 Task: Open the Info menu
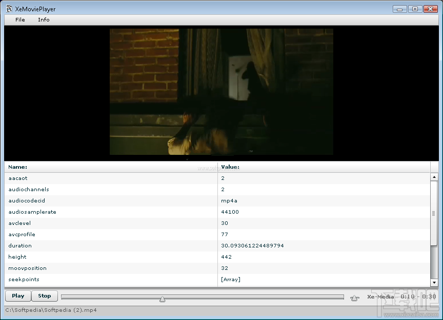click(44, 19)
